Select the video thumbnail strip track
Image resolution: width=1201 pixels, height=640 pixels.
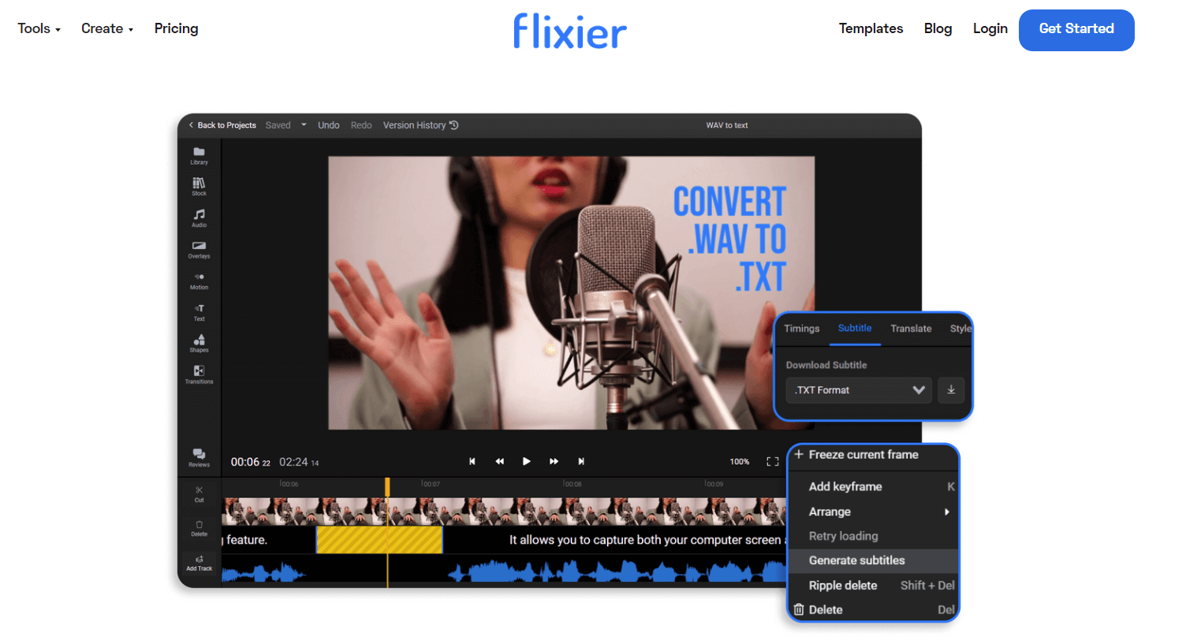pyautogui.click(x=504, y=511)
